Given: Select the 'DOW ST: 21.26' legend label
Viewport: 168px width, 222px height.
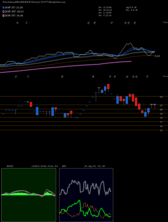Looking at the screenshot, I should coord(14,7).
